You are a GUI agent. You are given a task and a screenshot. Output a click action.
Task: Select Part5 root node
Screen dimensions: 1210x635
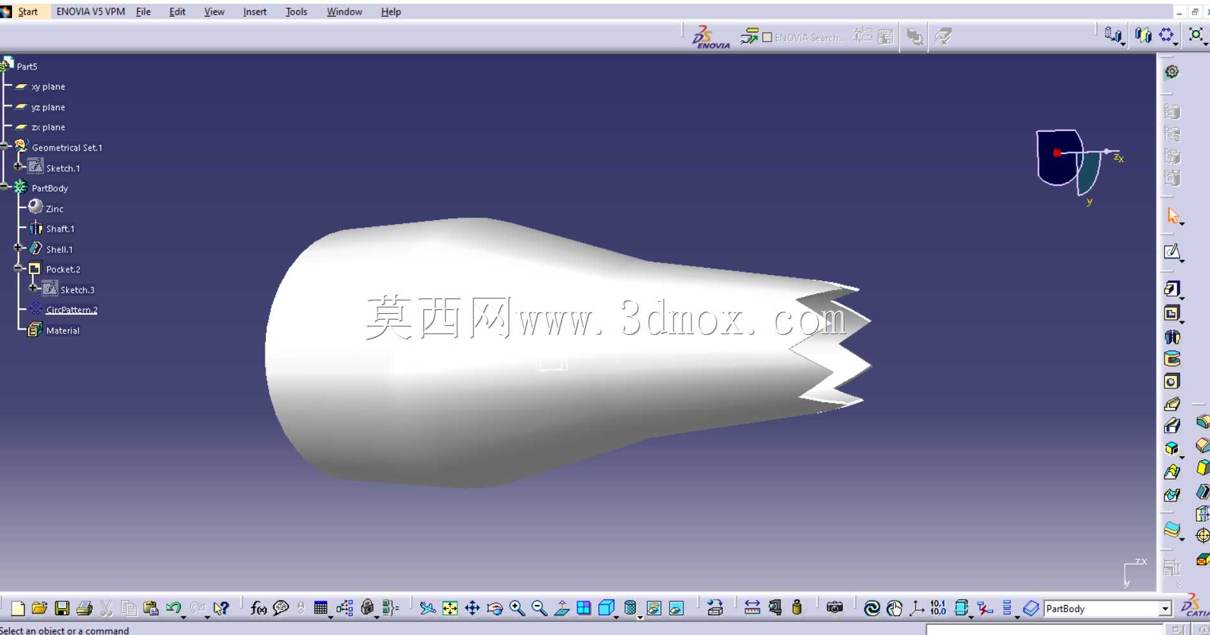point(27,66)
